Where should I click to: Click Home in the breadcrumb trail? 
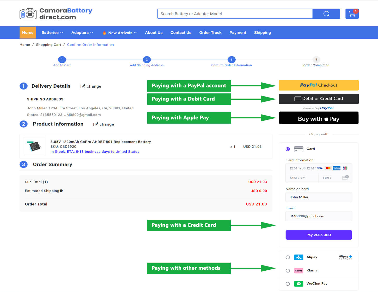pyautogui.click(x=25, y=45)
